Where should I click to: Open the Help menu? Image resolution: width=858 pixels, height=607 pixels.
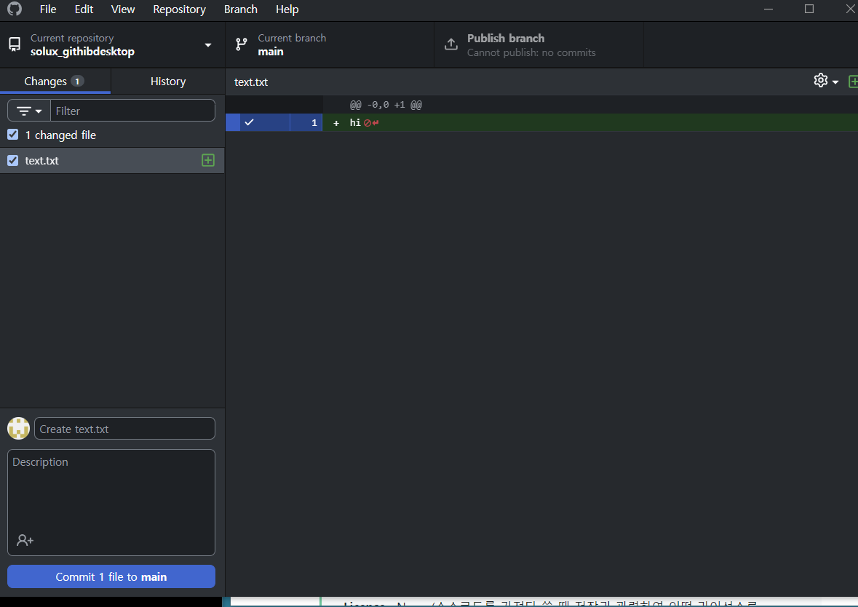pyautogui.click(x=287, y=9)
